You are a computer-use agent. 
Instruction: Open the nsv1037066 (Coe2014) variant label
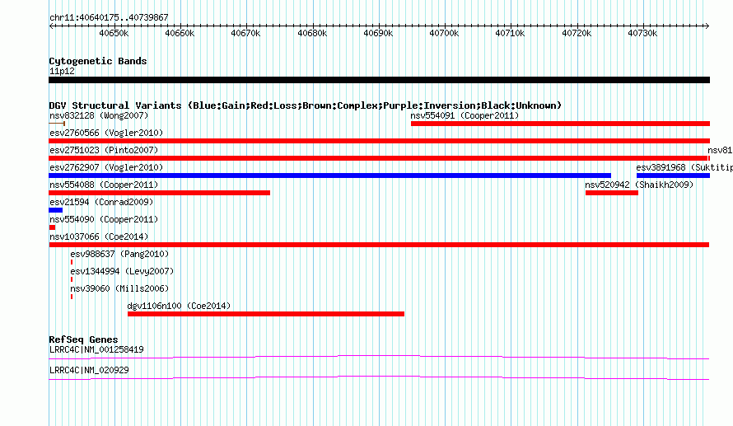pos(99,236)
